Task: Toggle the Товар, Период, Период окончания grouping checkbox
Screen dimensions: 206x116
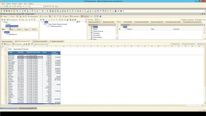Action: point(45,24)
